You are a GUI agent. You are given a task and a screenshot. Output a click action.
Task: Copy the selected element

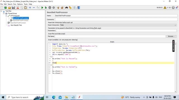tap(22, 7)
